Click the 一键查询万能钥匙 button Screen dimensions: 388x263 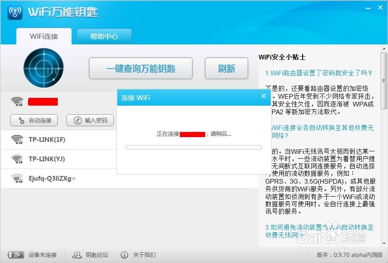pos(141,69)
